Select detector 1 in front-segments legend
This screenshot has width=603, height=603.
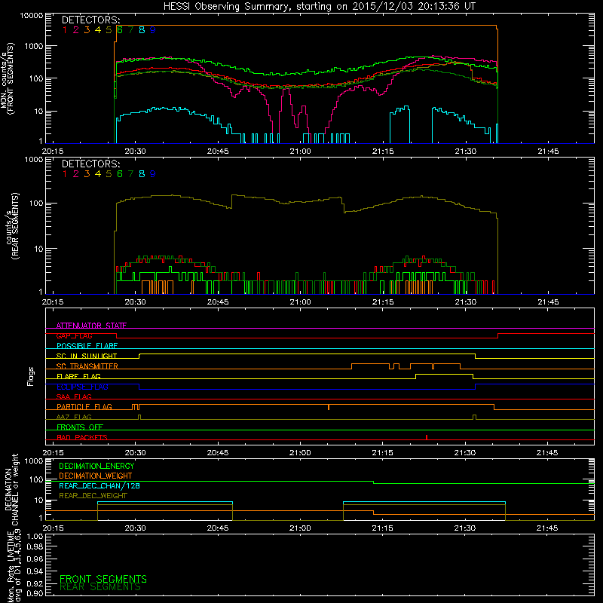tap(65, 30)
